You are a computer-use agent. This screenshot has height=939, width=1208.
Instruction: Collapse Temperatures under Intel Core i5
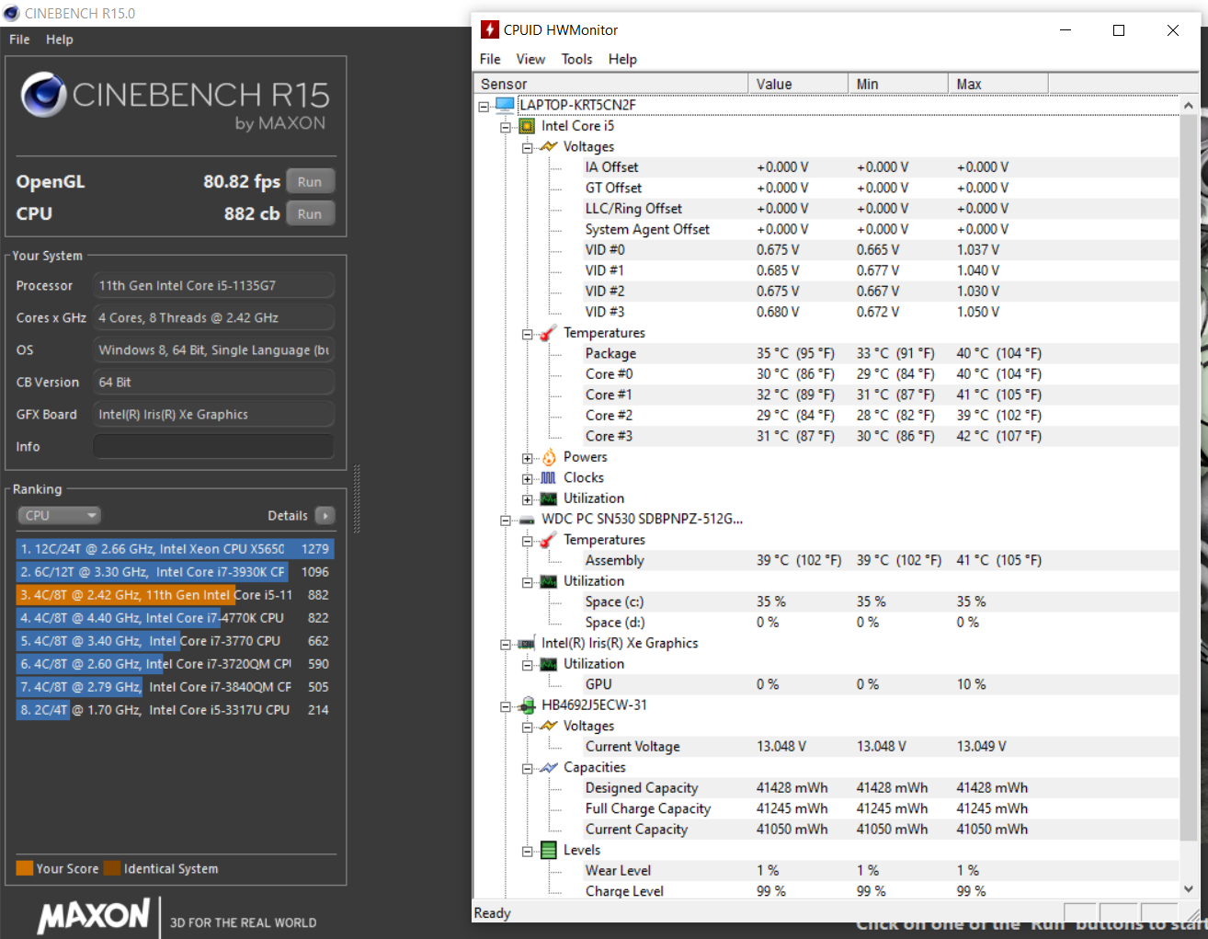[528, 334]
